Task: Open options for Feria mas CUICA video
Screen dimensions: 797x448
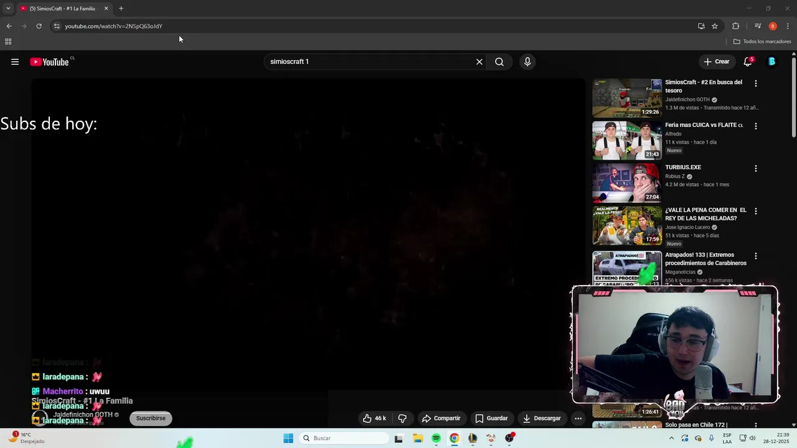Action: point(756,126)
